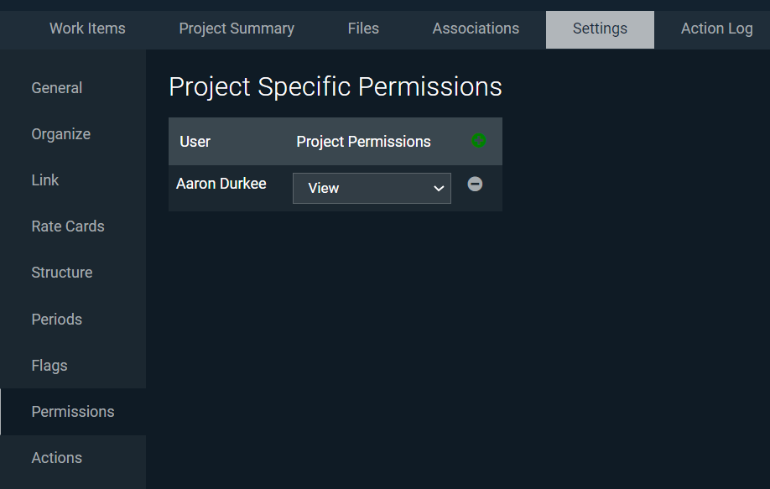Open General settings in the sidebar
The height and width of the screenshot is (489, 770).
(x=57, y=88)
